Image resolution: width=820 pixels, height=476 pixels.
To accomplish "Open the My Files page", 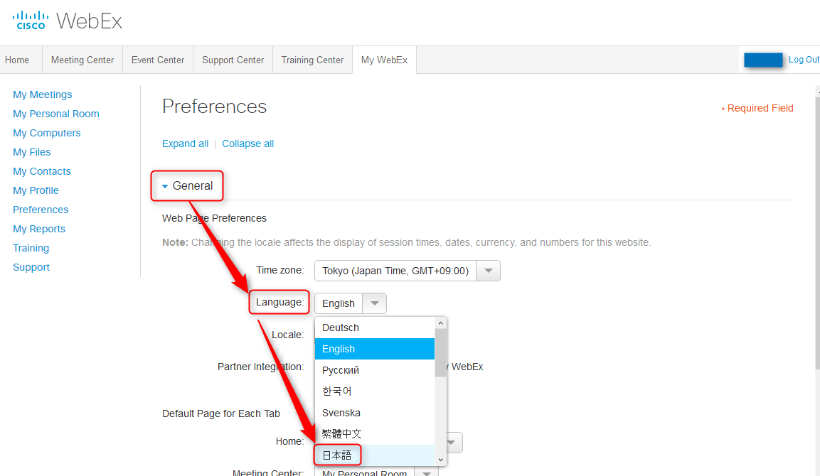I will click(x=32, y=152).
